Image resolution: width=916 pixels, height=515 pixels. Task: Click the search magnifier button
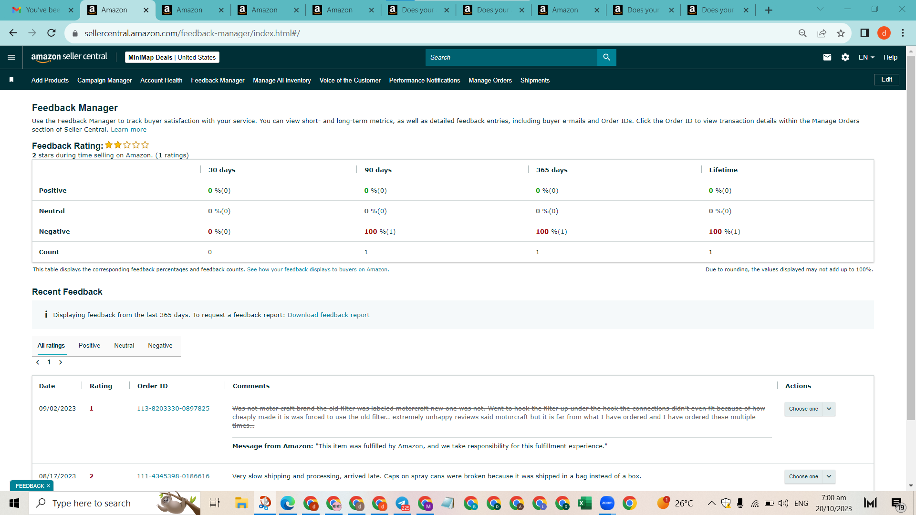[606, 57]
